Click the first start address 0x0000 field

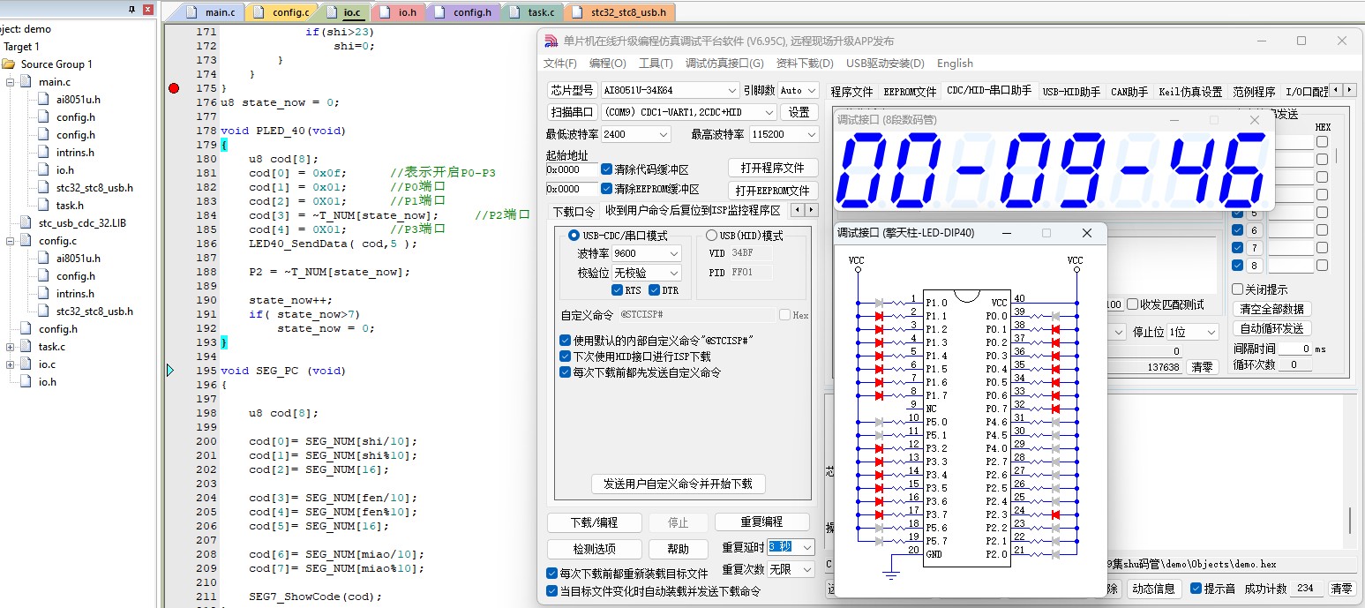tap(571, 169)
